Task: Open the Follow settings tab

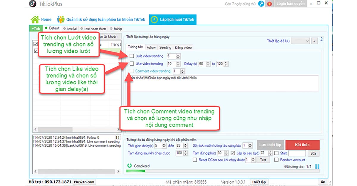Action: click(x=151, y=47)
